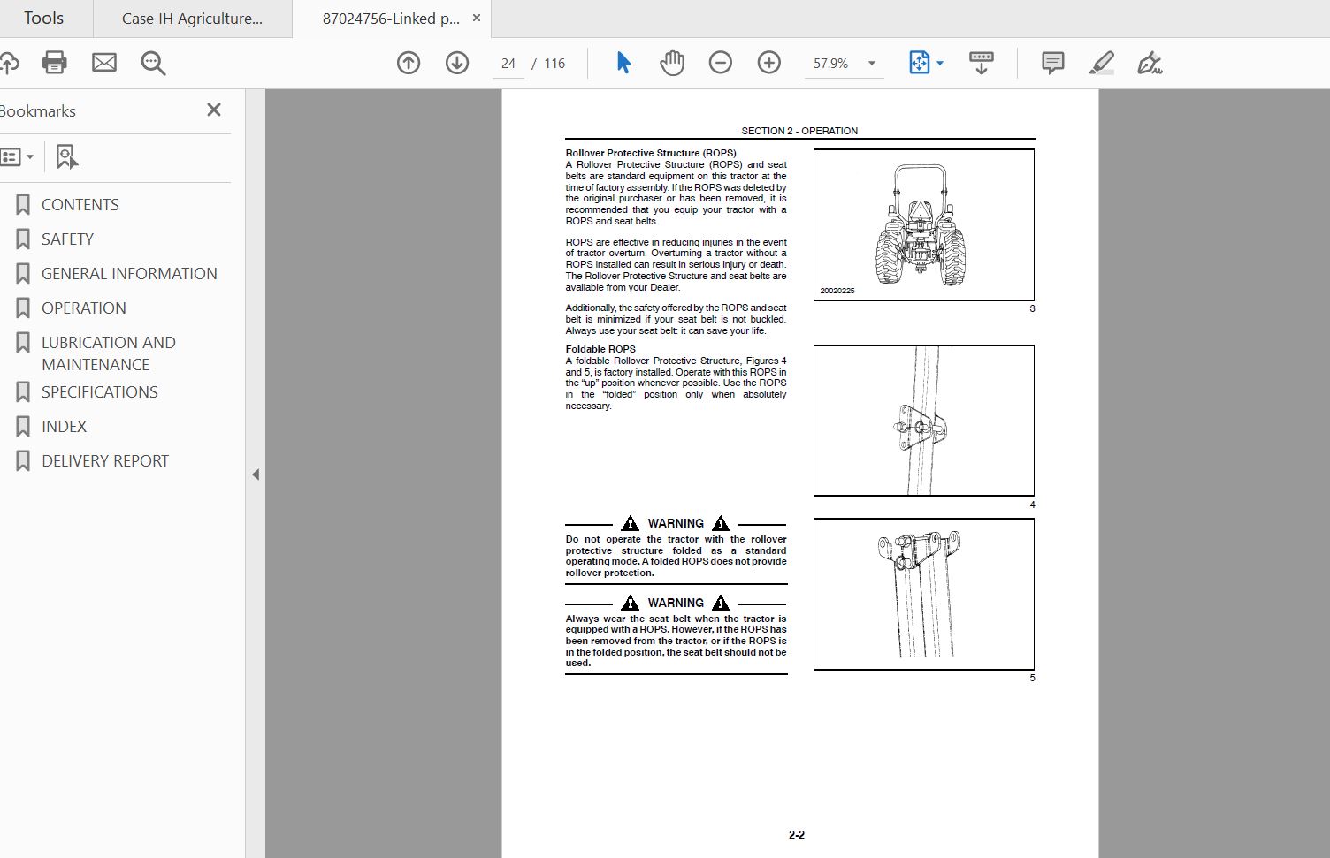Jump to the SAFETY bookmark

click(66, 239)
